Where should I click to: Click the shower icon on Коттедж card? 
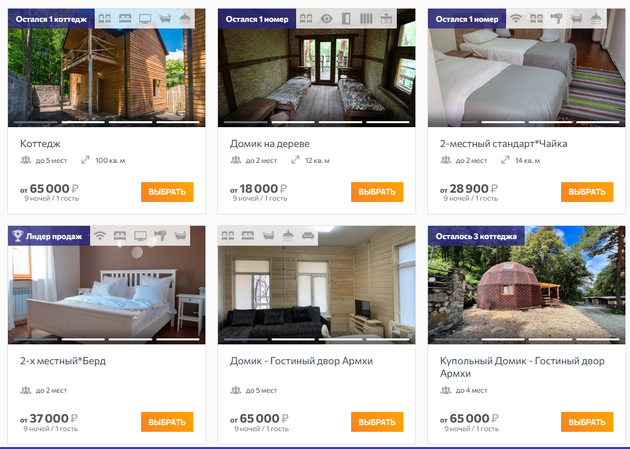click(x=185, y=19)
